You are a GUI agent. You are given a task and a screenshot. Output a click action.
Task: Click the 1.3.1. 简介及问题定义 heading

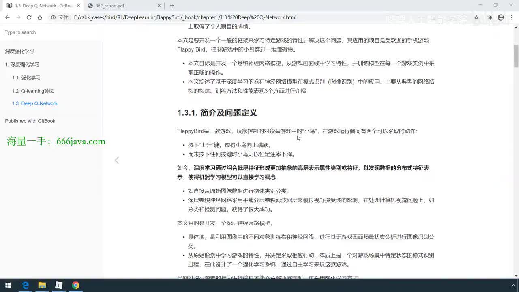tap(217, 113)
